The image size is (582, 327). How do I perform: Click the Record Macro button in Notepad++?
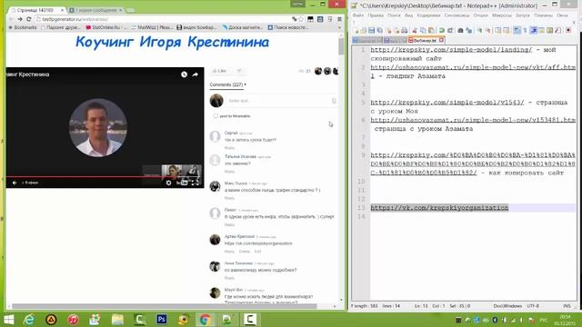point(568,30)
